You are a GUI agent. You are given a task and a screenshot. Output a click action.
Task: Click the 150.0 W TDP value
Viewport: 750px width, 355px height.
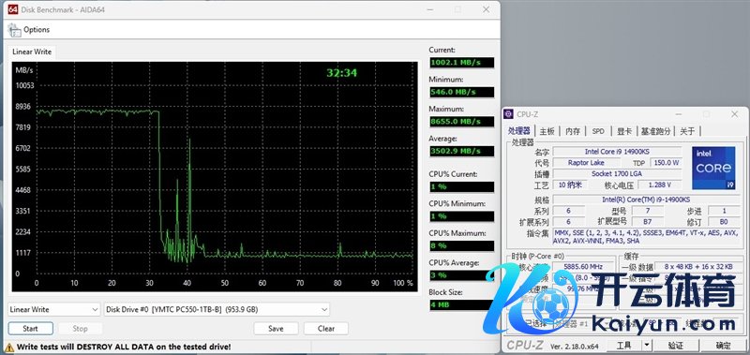click(667, 163)
